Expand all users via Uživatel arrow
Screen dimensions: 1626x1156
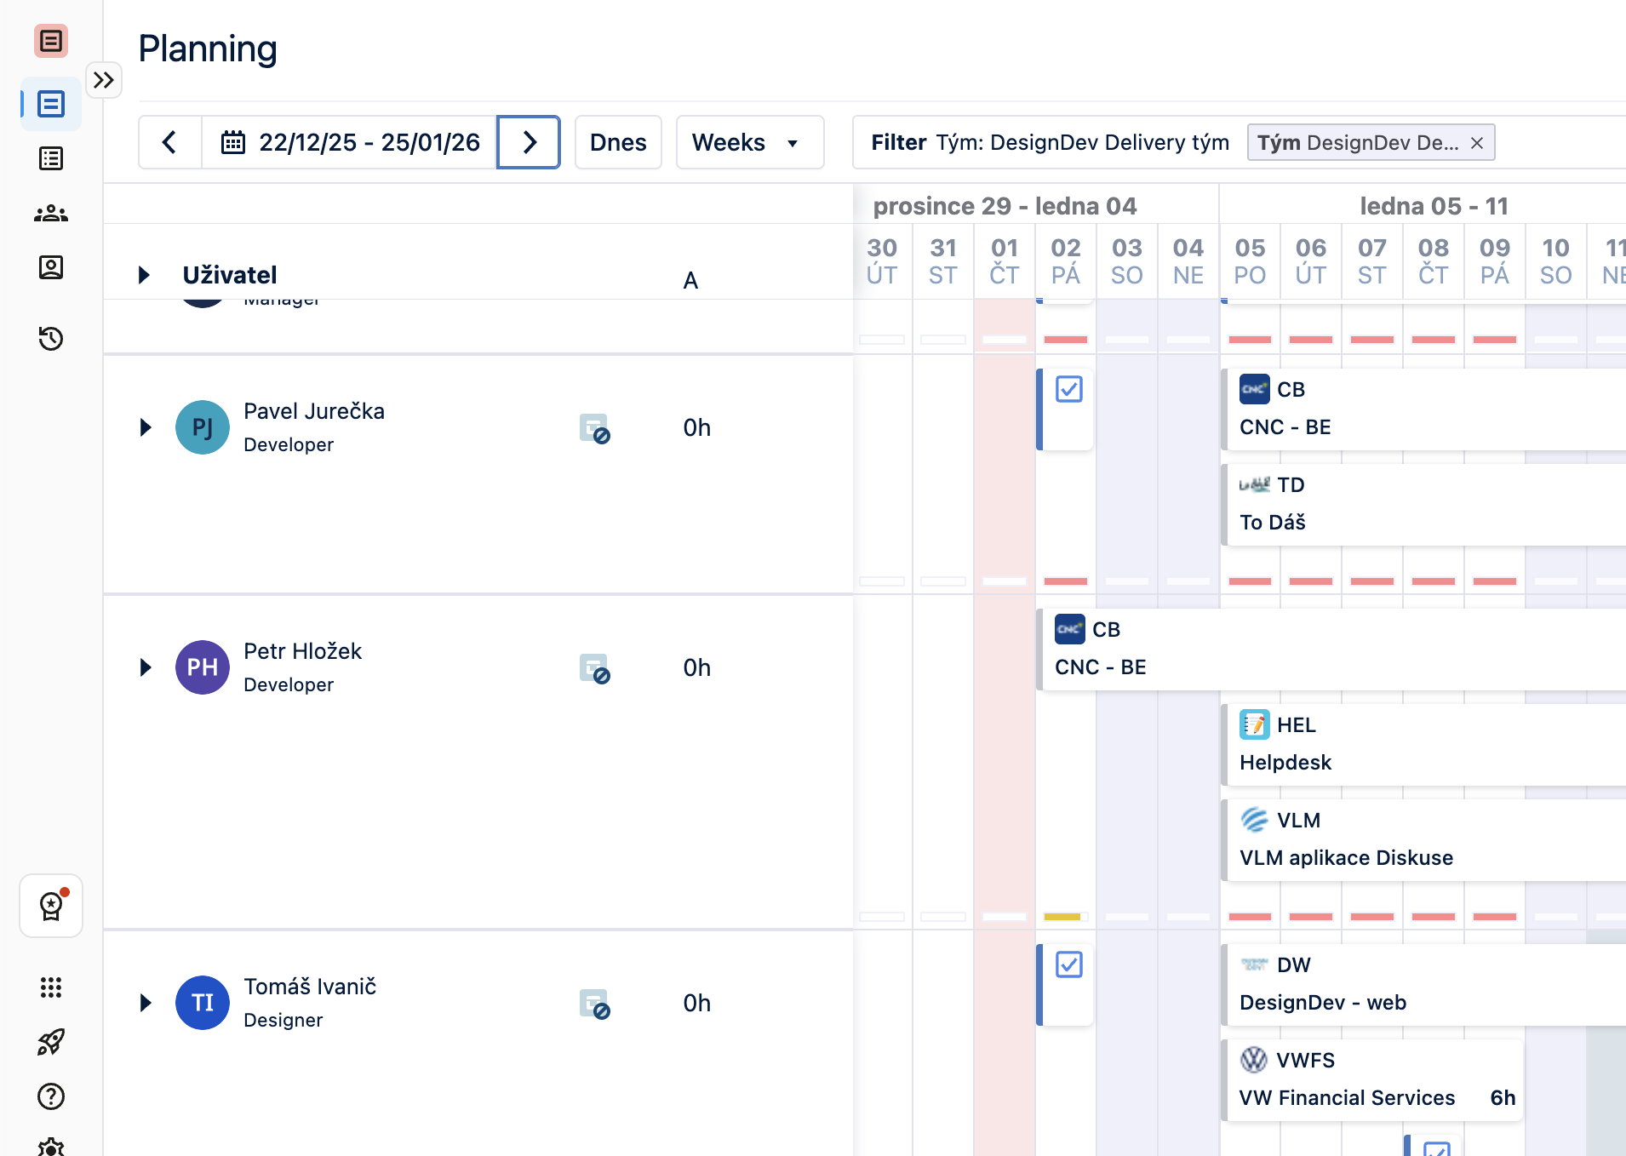coord(144,275)
